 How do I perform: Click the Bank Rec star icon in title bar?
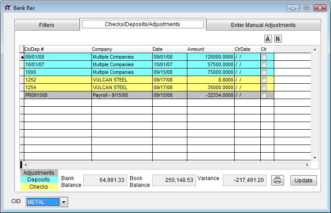pyautogui.click(x=8, y=8)
